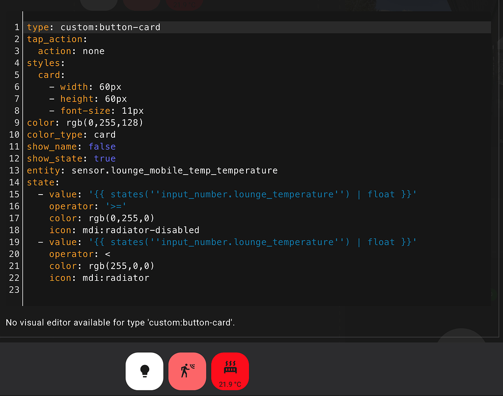Click the color_type card value

tap(107, 134)
